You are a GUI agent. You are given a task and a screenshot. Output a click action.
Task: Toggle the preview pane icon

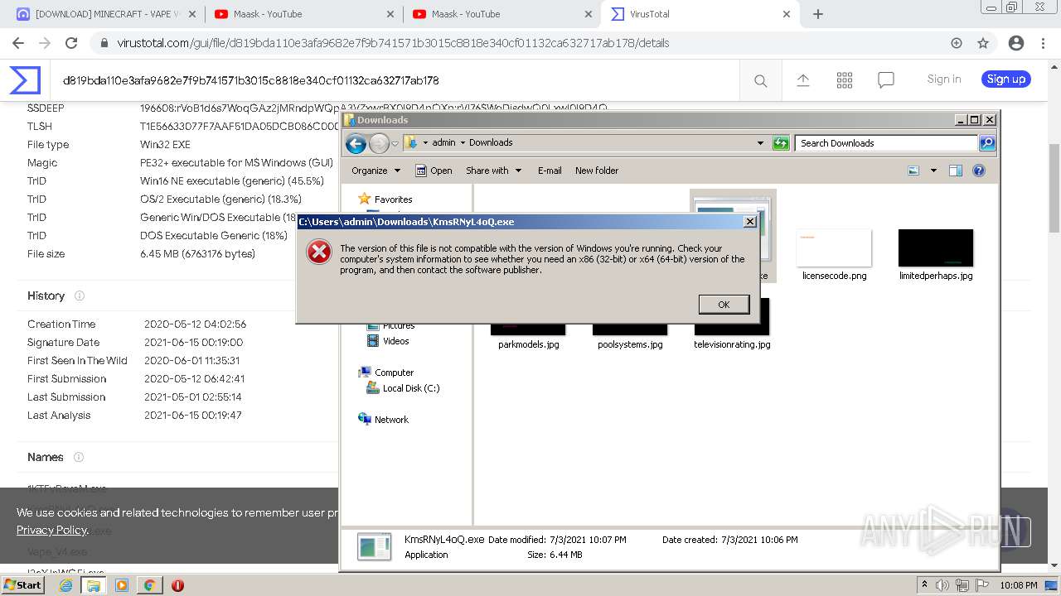point(956,171)
